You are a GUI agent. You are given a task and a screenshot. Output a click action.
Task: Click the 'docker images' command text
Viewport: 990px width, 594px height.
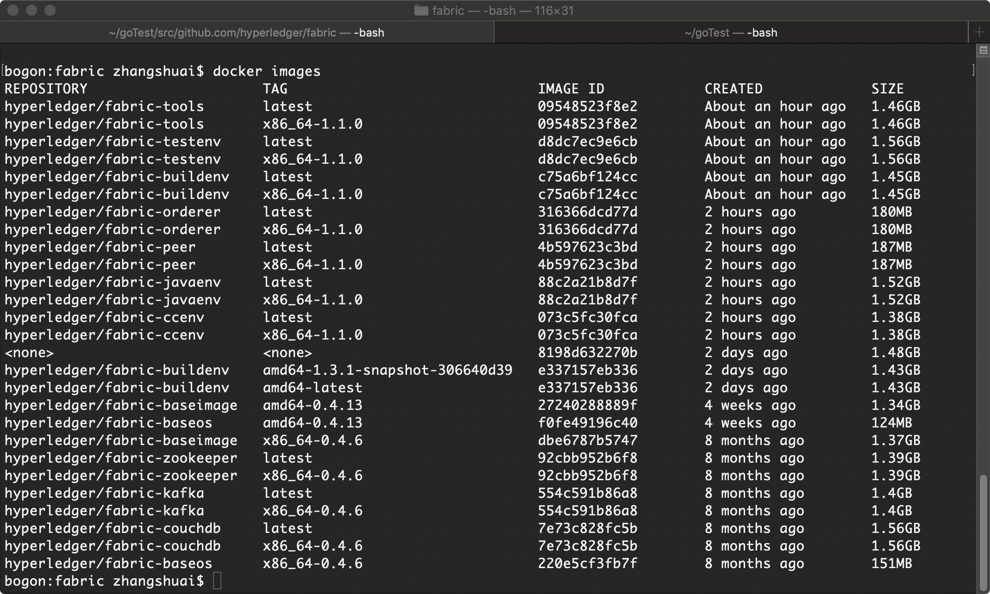tap(267, 71)
